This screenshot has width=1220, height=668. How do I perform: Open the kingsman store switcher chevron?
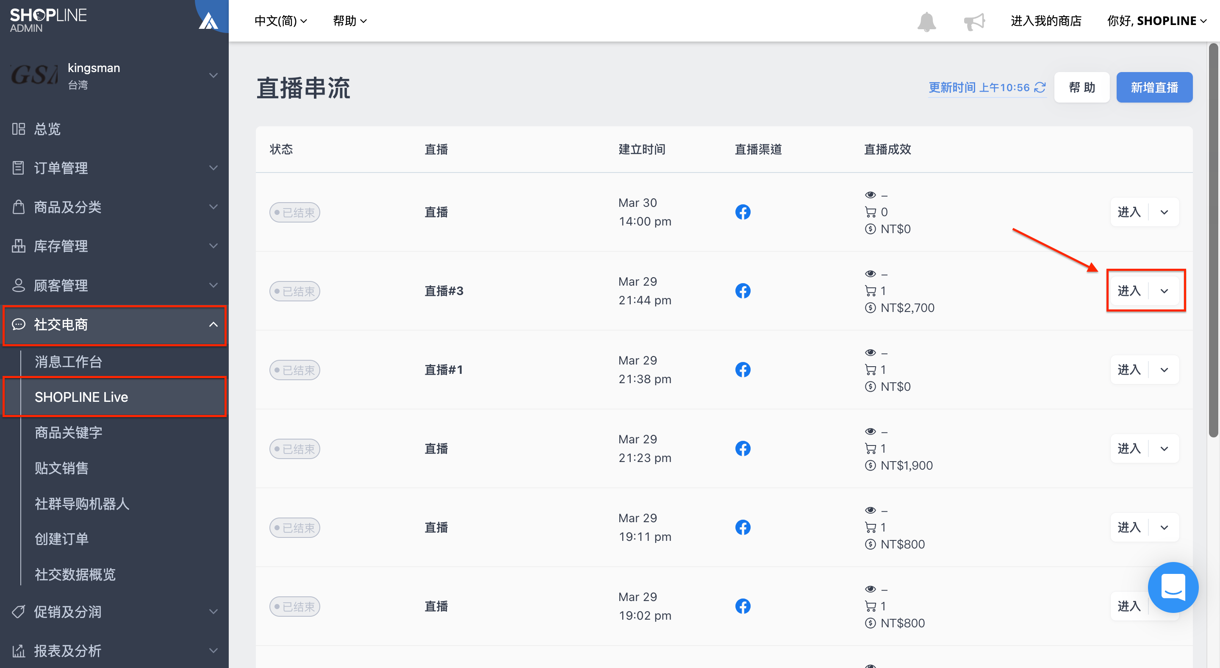(x=213, y=75)
